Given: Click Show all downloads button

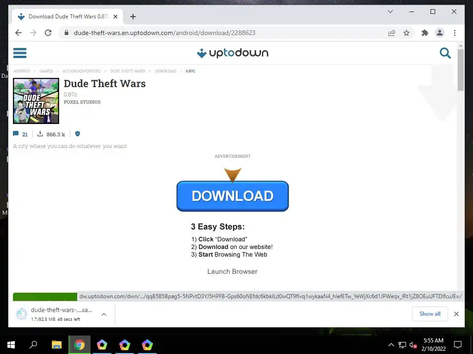Looking at the screenshot, I should (x=430, y=314).
